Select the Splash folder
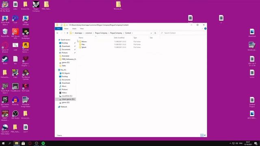 84,47
